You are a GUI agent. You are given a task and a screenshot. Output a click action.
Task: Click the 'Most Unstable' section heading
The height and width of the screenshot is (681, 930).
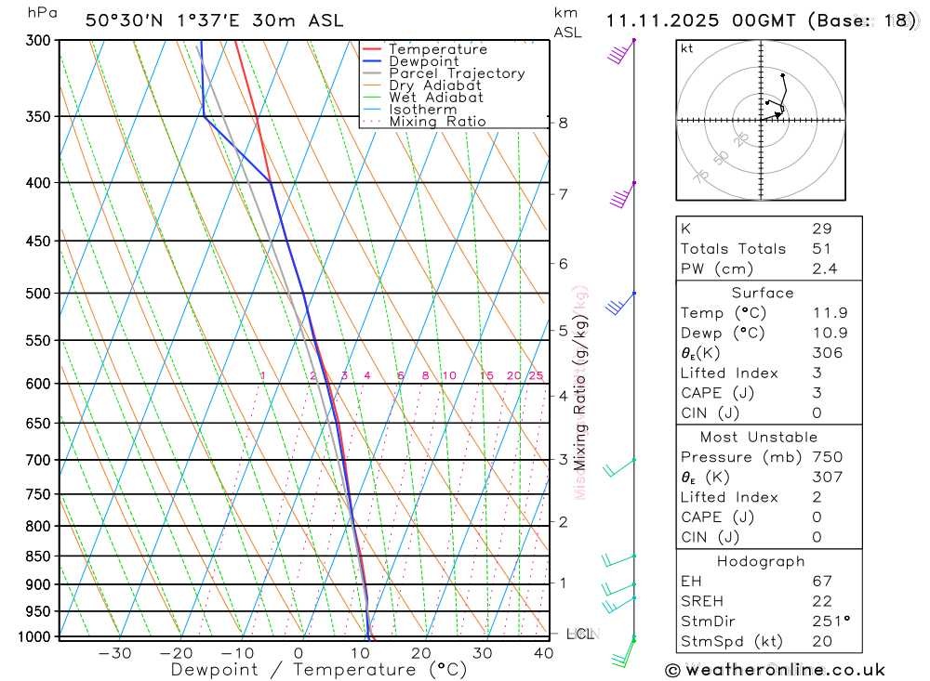(759, 438)
